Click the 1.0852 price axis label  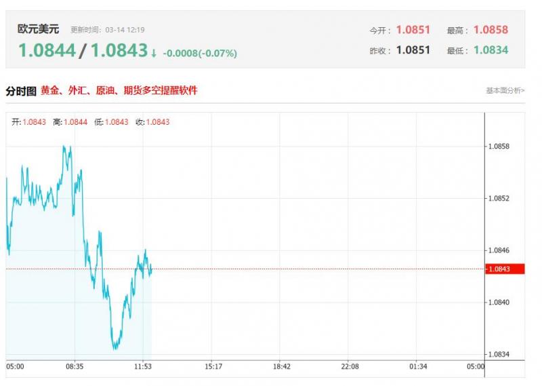499,198
